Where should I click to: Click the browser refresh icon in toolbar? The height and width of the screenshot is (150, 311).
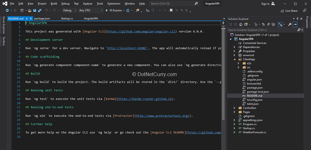point(128,10)
